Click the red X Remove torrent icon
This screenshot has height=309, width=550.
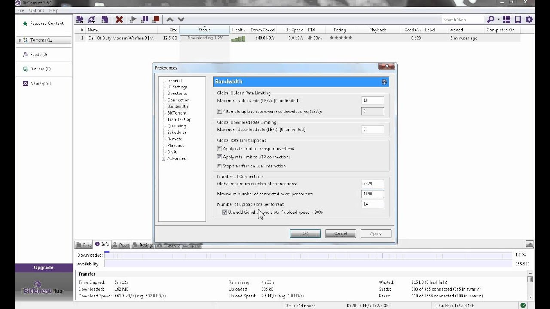pyautogui.click(x=119, y=19)
